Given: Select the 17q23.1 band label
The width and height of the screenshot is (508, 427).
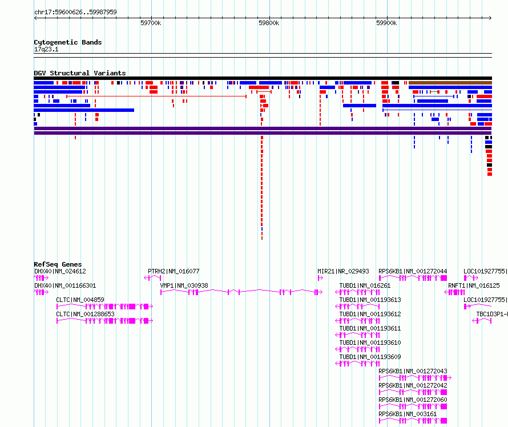Looking at the screenshot, I should [x=46, y=49].
